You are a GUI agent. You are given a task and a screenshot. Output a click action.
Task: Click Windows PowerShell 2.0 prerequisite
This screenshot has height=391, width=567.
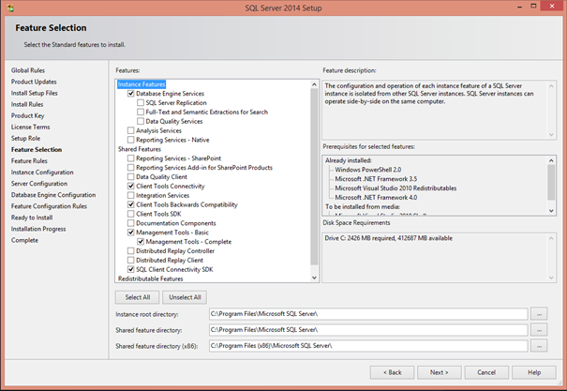[367, 170]
